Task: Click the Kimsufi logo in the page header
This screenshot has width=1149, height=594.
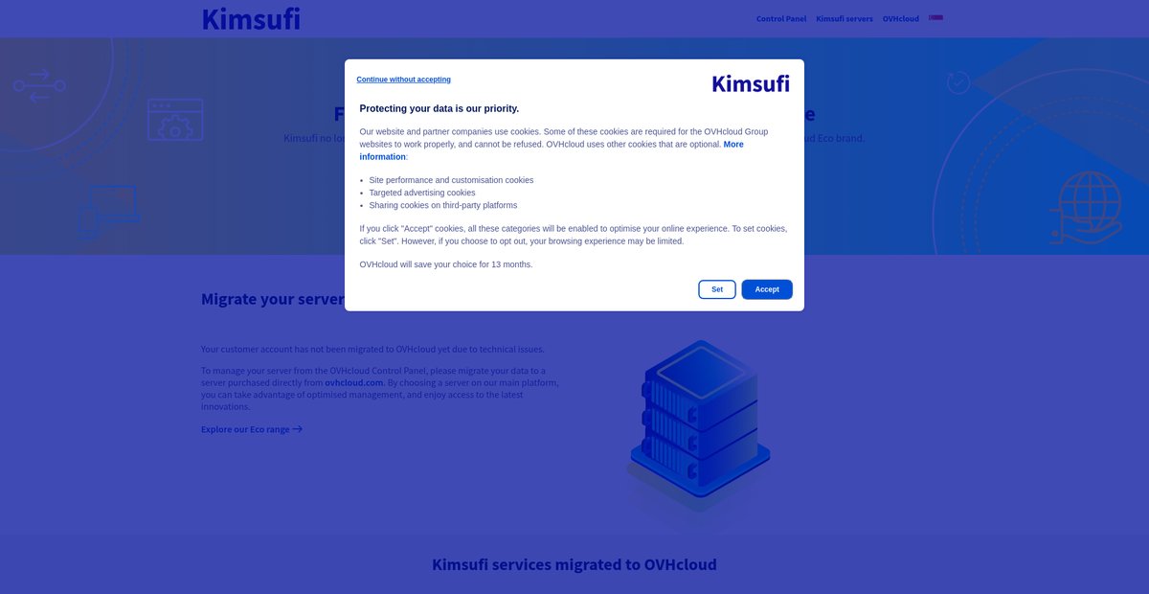Action: (x=251, y=18)
